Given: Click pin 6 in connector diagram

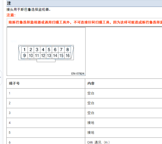Looking at the screenshot, I should pyautogui.click(x=55, y=50).
